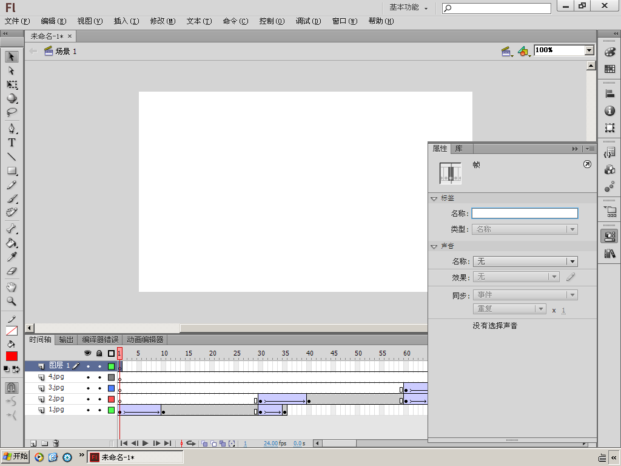Open the Swatches panel icon
The height and width of the screenshot is (466, 621).
pyautogui.click(x=610, y=69)
